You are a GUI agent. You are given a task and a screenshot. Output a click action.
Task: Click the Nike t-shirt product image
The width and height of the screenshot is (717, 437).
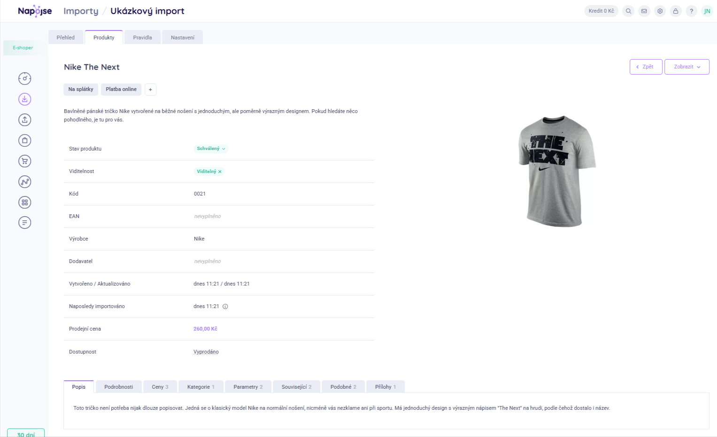coord(556,171)
